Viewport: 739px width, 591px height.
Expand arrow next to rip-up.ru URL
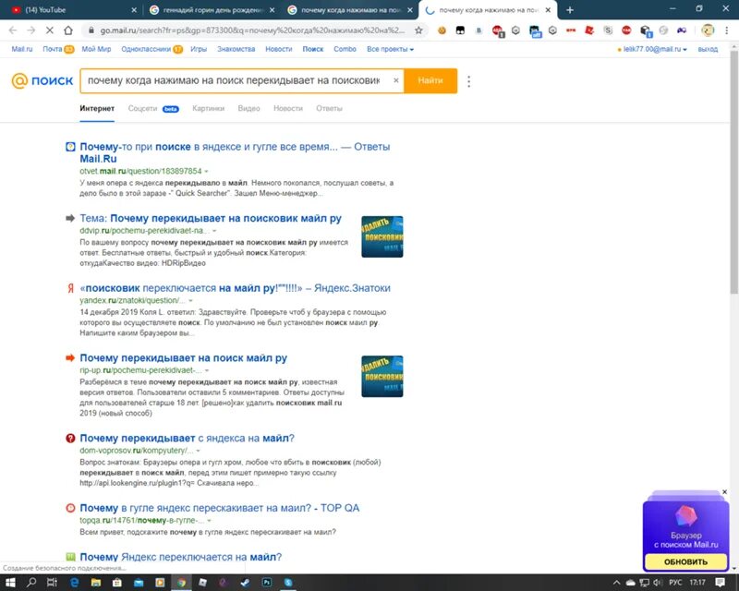coord(207,370)
